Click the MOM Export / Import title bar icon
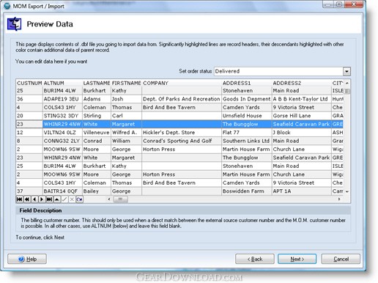The width and height of the screenshot is (378, 283). (7, 6)
